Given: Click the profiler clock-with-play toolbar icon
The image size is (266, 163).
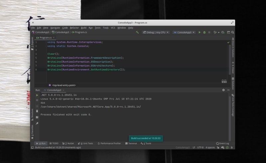Looking at the screenshot, I should 223,32.
